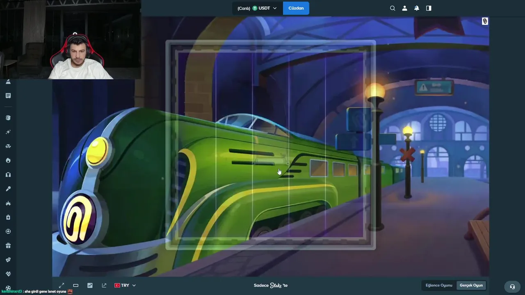Open the 777 slots sidebar icon

coord(8,146)
